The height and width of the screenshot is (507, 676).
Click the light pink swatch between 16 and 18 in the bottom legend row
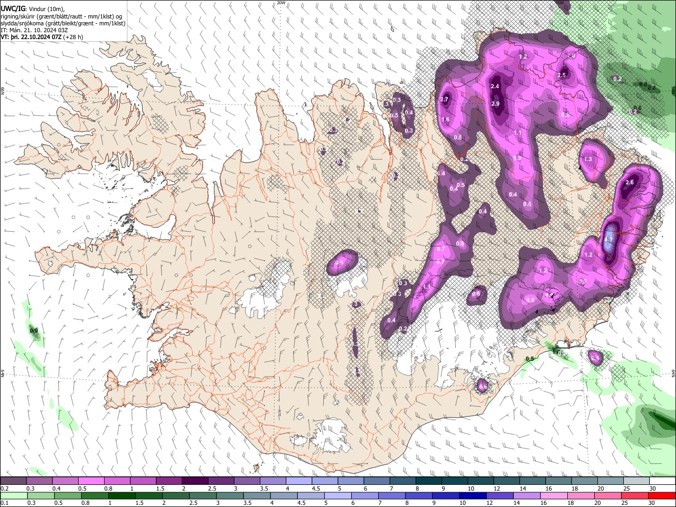point(553,495)
